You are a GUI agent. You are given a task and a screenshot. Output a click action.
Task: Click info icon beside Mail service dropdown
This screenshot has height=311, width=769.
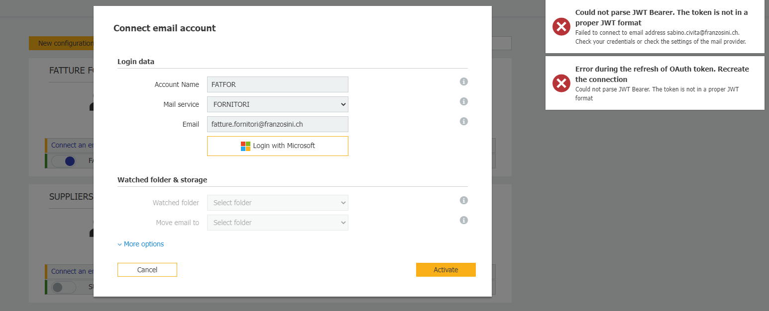click(x=464, y=101)
